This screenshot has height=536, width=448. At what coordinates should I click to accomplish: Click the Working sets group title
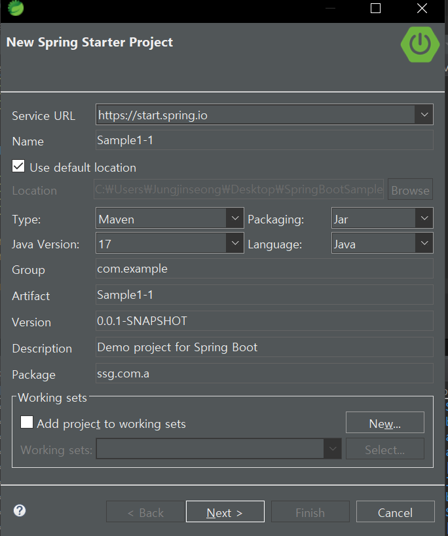[52, 398]
